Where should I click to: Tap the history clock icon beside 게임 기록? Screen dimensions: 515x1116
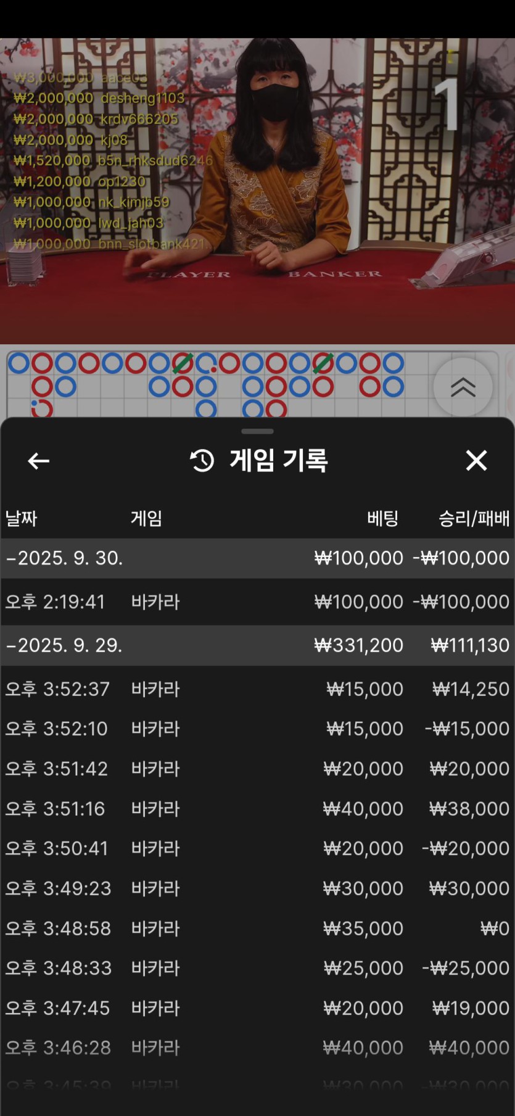(202, 461)
